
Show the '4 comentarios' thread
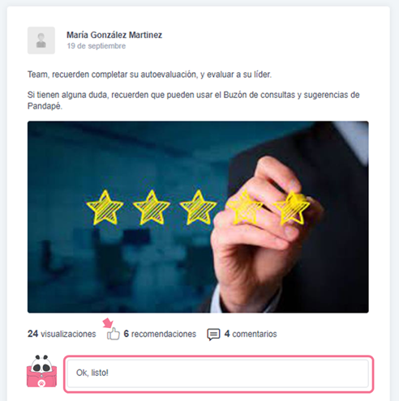251,334
